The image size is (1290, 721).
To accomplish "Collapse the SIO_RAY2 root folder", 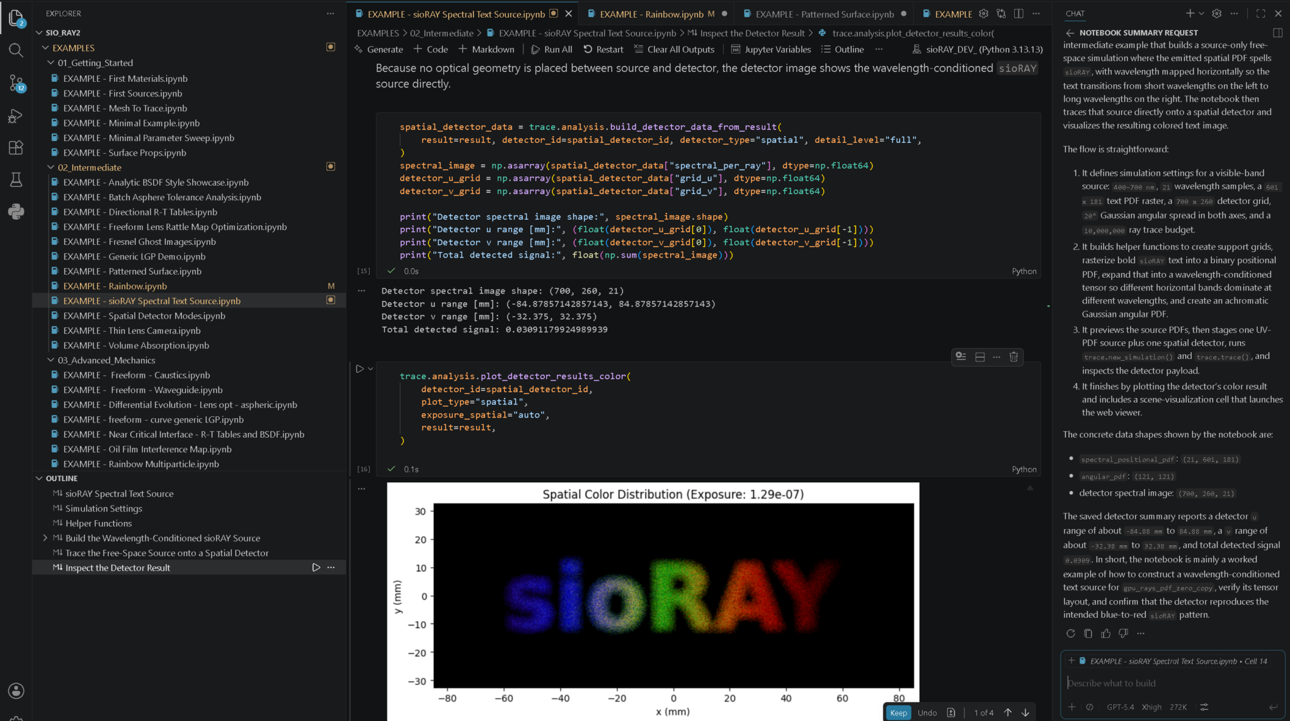I will 39,33.
